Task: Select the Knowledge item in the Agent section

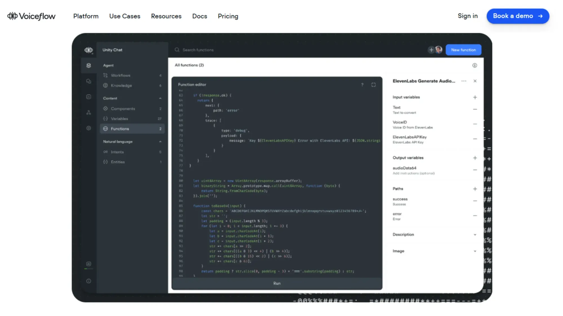Action: click(x=121, y=85)
